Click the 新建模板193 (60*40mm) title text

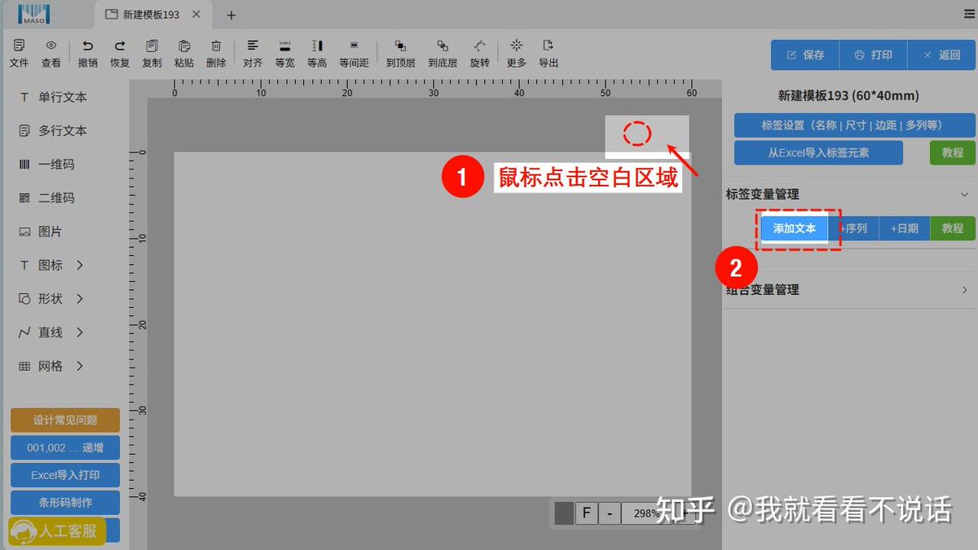pos(848,95)
